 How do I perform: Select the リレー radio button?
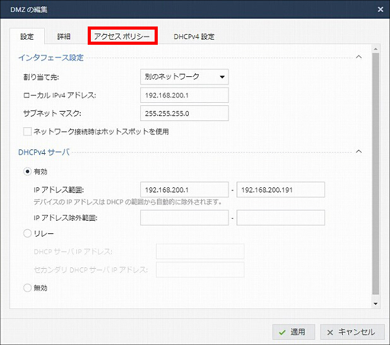[27, 233]
